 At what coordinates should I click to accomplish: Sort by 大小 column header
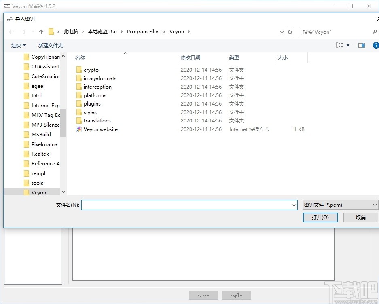(x=283, y=57)
